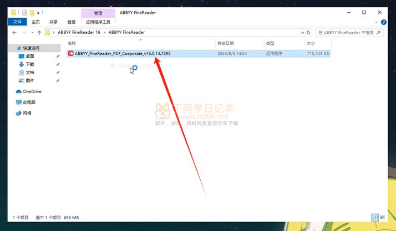Click the 应用程序 file type cell
Viewport: 396px width, 231px height.
click(x=275, y=54)
